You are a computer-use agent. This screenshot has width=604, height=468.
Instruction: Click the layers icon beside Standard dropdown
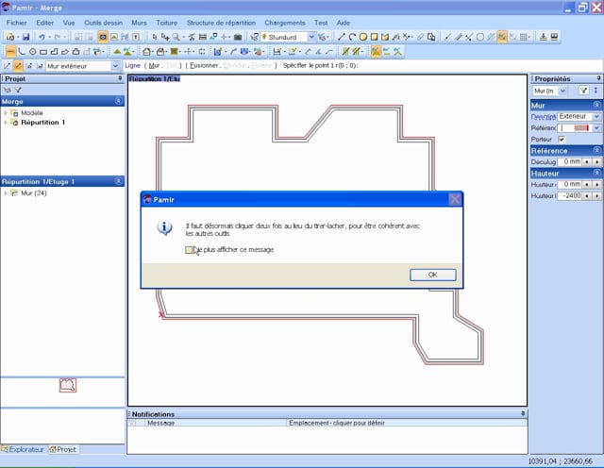pos(254,37)
